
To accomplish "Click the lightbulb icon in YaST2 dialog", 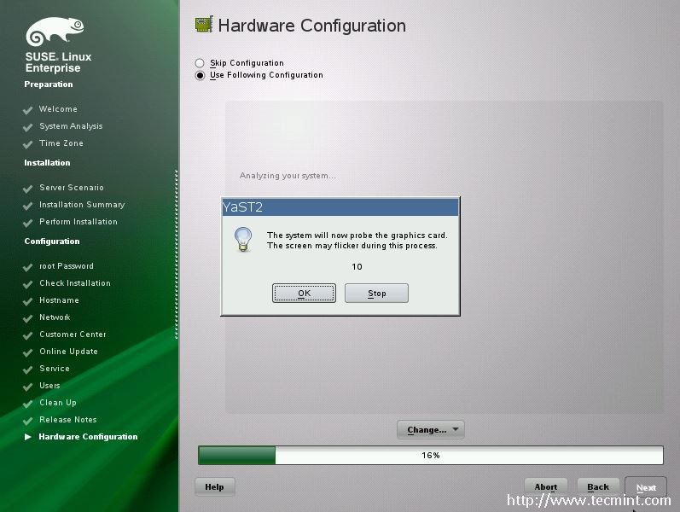I will pyautogui.click(x=243, y=239).
